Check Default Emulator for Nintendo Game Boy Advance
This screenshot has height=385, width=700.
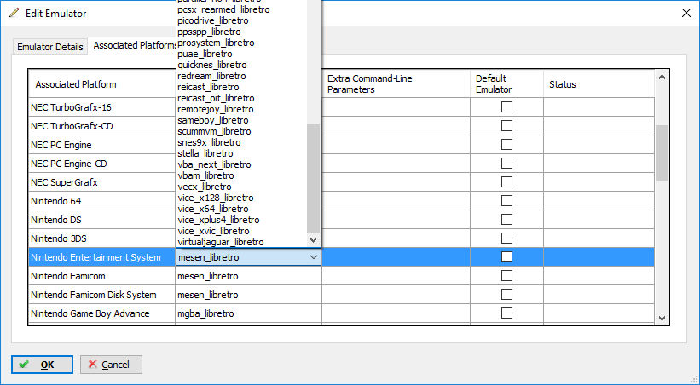tap(506, 313)
